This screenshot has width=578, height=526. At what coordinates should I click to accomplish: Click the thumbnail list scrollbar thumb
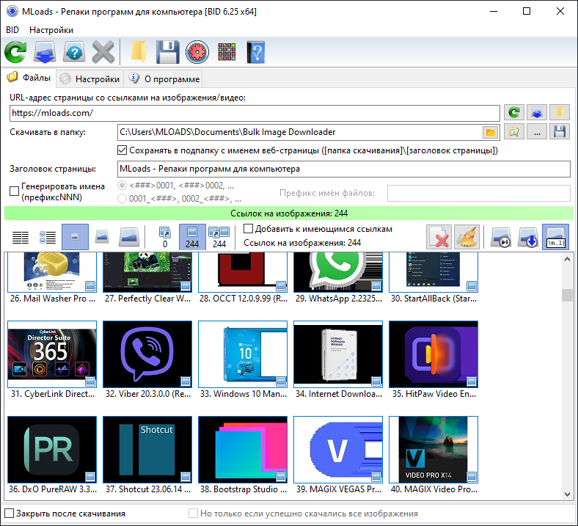(x=567, y=295)
